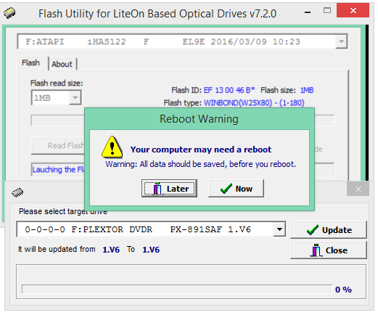378x315 pixels.
Task: Click the Flash size 1MB value
Action: [x=307, y=90]
